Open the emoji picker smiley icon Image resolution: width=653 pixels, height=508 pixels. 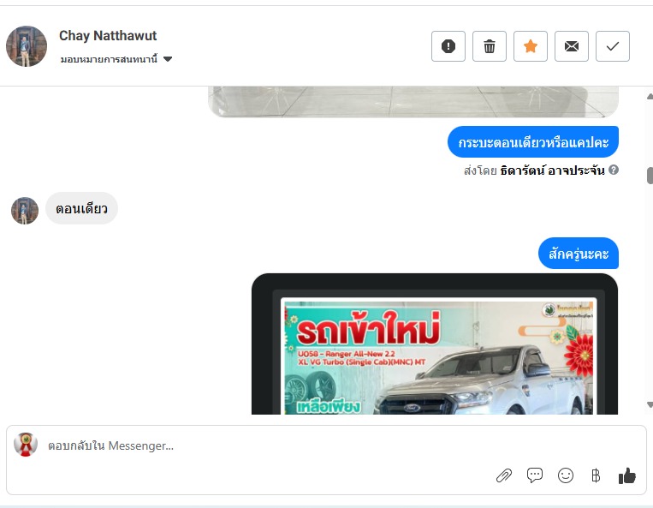click(566, 475)
